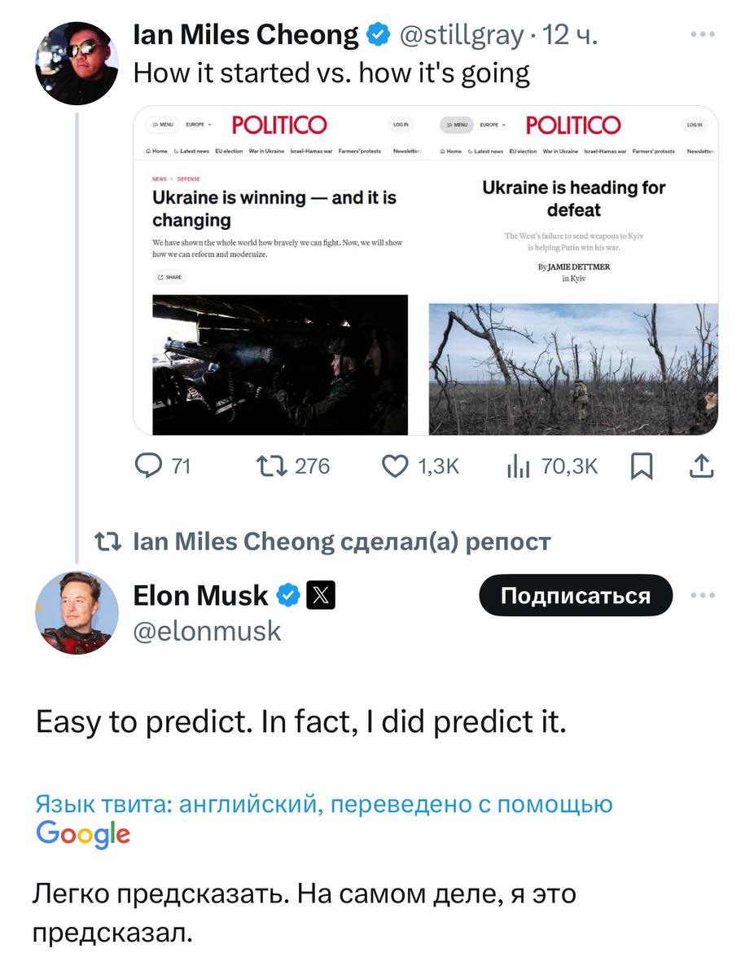Like the tweet with the heart icon

[x=396, y=466]
